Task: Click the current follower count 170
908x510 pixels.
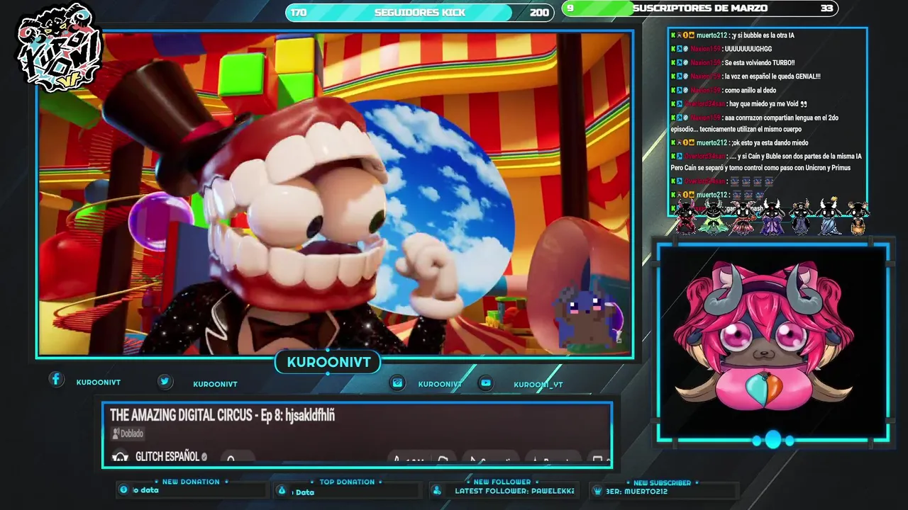Action: point(299,13)
